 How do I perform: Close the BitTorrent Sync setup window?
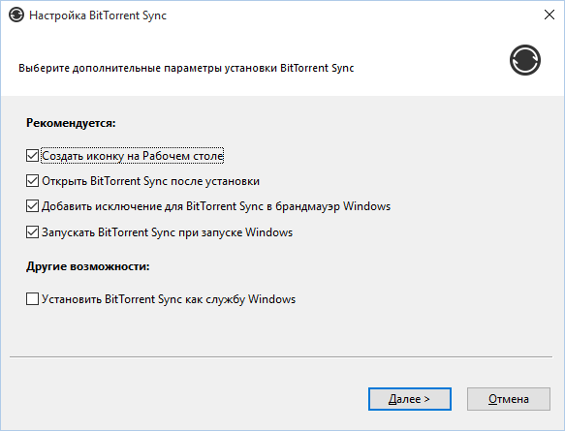coord(549,15)
